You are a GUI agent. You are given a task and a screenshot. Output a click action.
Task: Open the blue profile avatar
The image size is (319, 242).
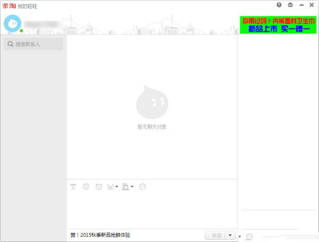13,23
